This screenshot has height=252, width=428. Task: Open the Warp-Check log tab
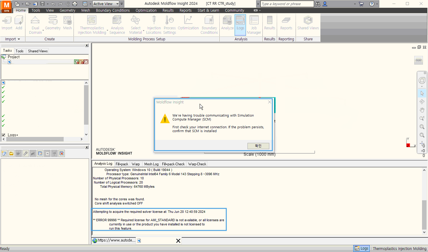pos(197,164)
